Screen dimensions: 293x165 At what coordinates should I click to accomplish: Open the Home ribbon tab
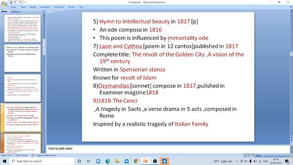pos(13,7)
